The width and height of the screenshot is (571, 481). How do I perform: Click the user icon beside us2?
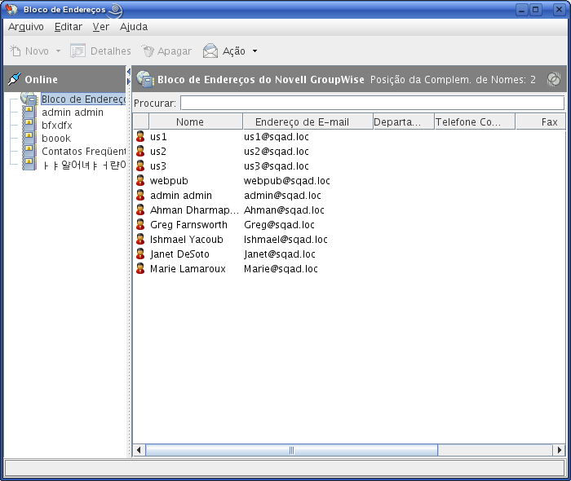pos(140,152)
